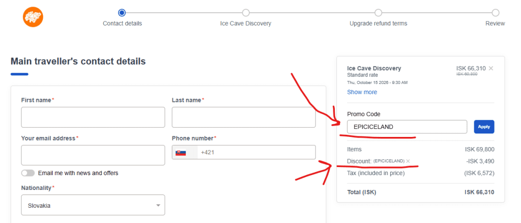This screenshot has height=223, width=521.
Task: Click the Phone number input field
Action: pyautogui.click(x=256, y=152)
